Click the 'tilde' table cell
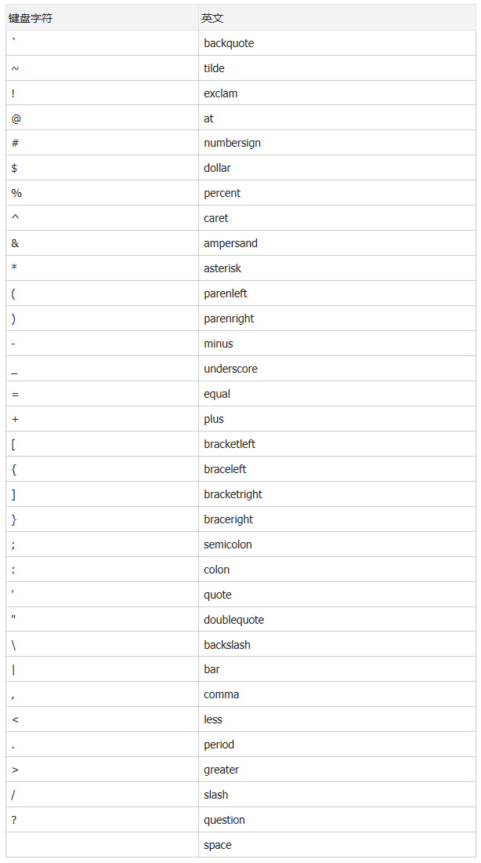 click(x=214, y=68)
